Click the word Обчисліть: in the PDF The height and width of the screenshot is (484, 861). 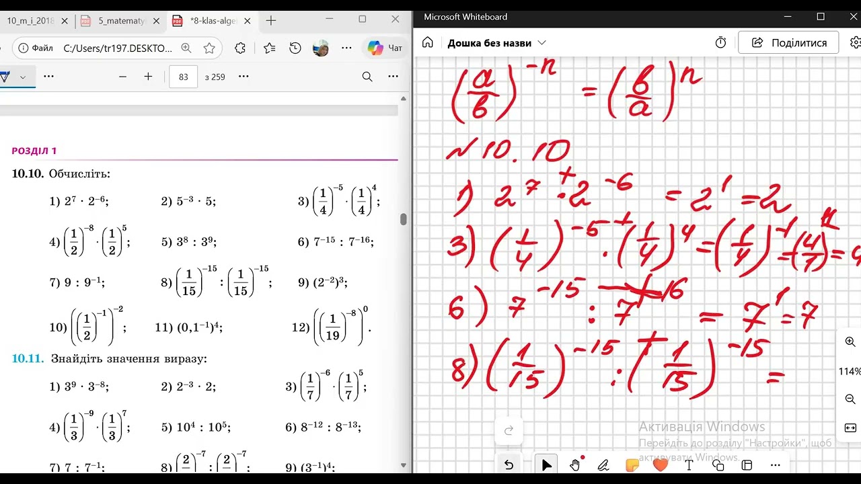tap(79, 174)
